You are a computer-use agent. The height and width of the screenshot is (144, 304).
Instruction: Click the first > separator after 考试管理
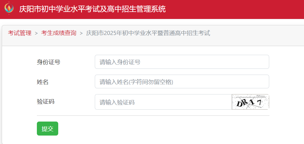tap(36, 33)
